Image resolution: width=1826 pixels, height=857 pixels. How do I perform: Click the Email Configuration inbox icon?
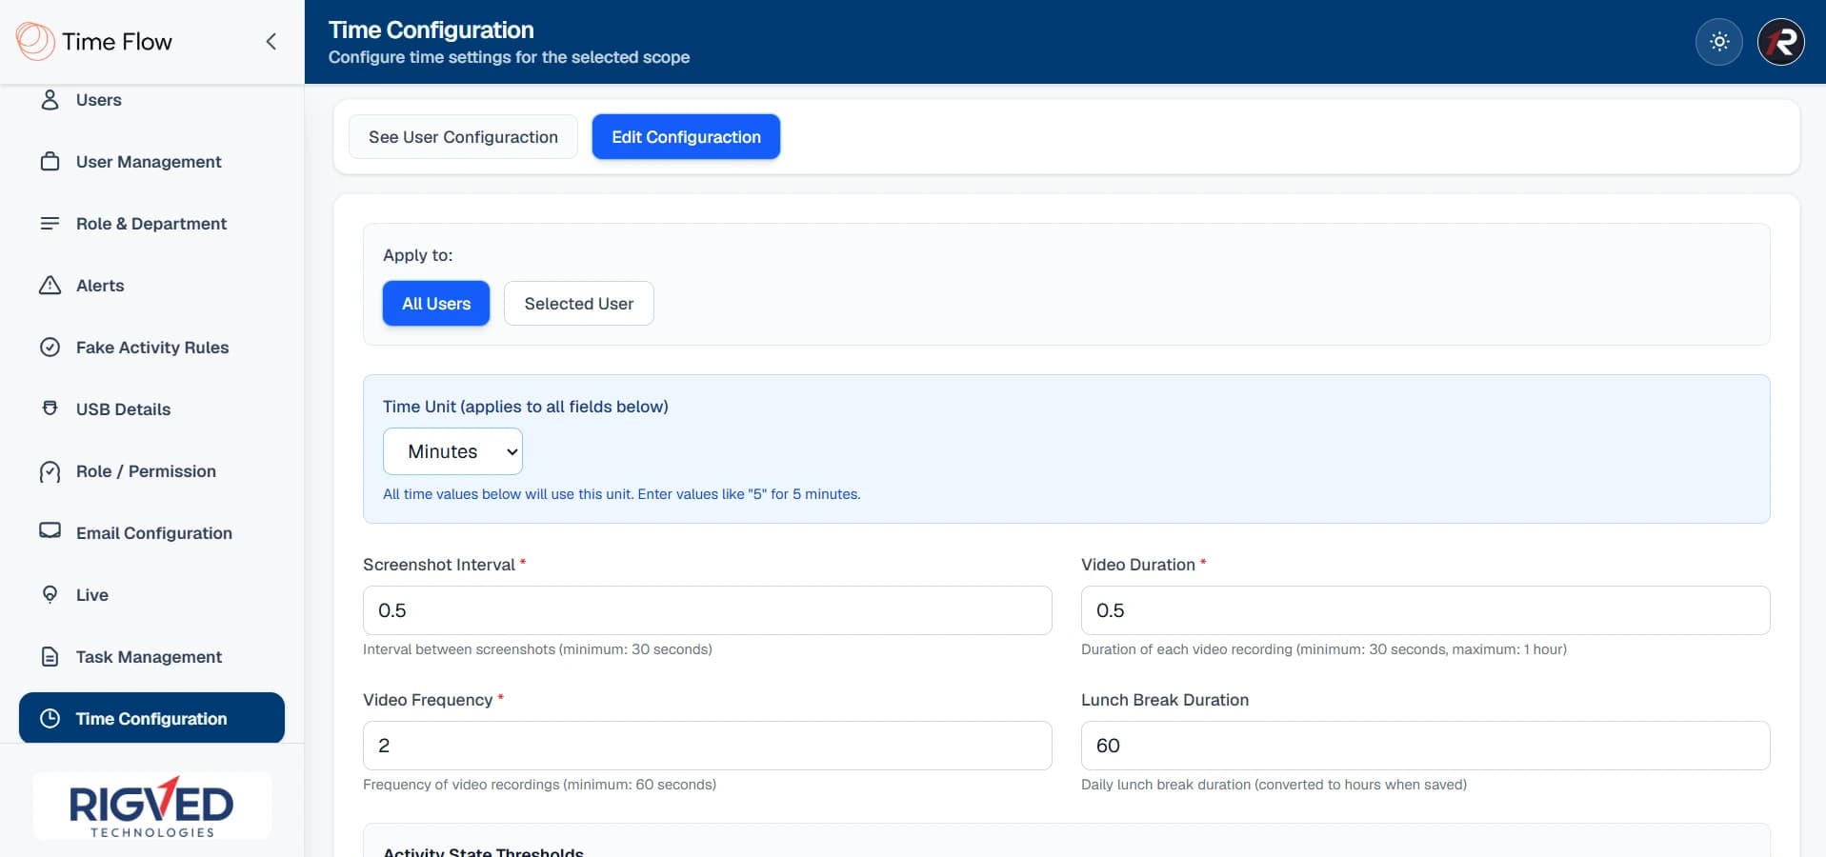pos(50,530)
